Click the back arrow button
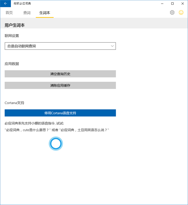The image size is (188, 205). 5,4
